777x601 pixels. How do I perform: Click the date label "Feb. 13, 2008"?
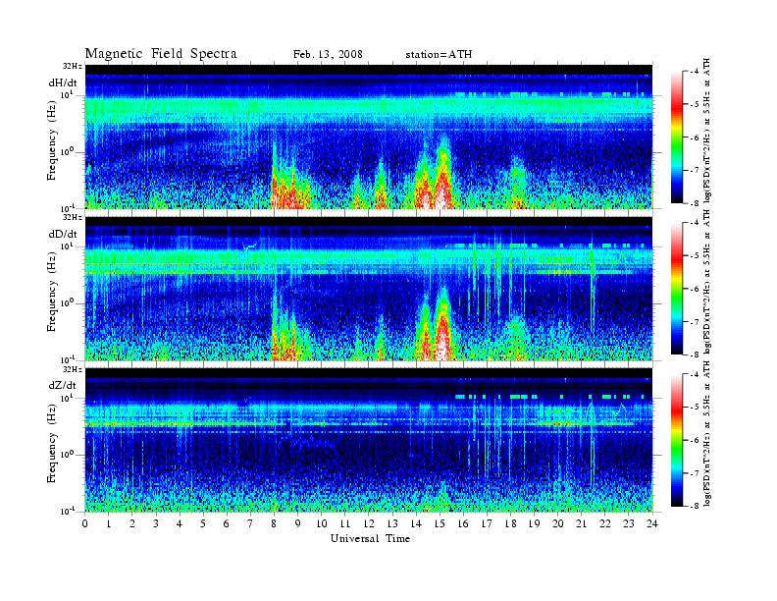pos(328,55)
